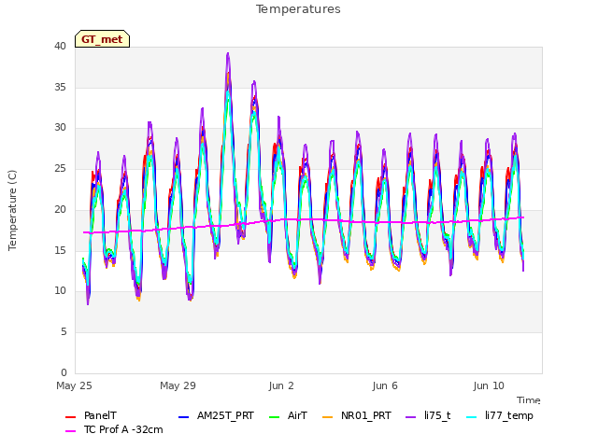
Task: Click the Temperatures chart title
Action: 298,9
